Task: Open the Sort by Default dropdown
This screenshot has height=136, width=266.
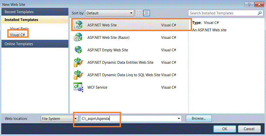Action: pyautogui.click(x=110, y=13)
